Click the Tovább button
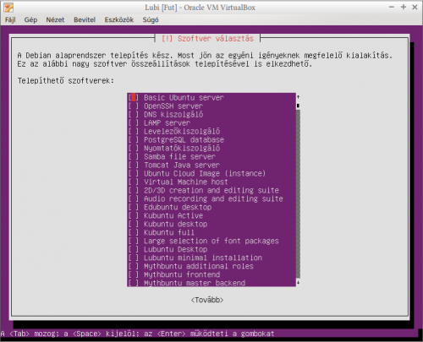 pyautogui.click(x=207, y=300)
